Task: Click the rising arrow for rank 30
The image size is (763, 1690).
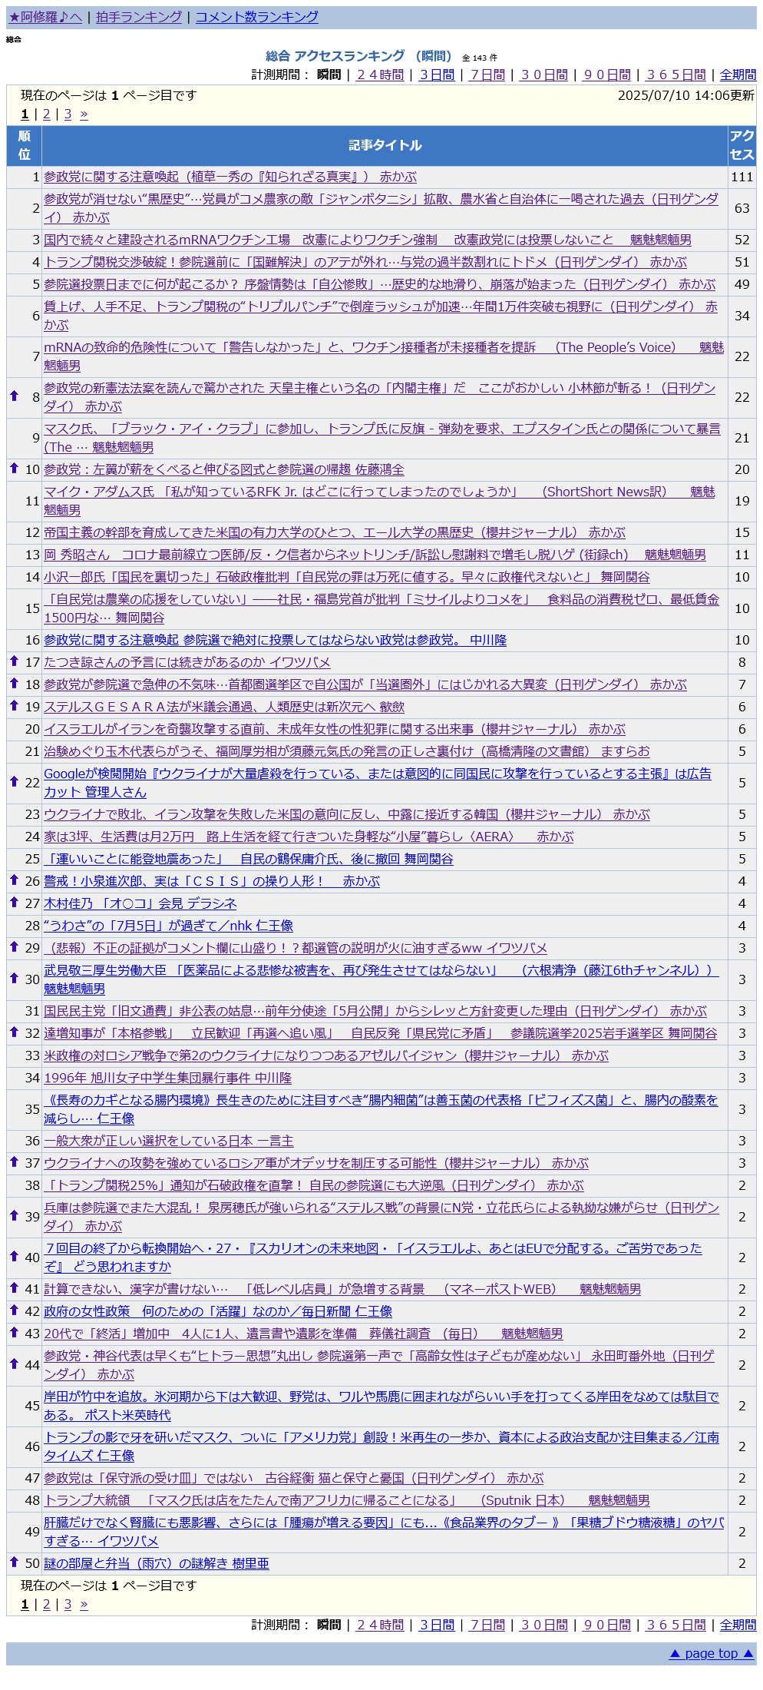Action: pyautogui.click(x=14, y=978)
